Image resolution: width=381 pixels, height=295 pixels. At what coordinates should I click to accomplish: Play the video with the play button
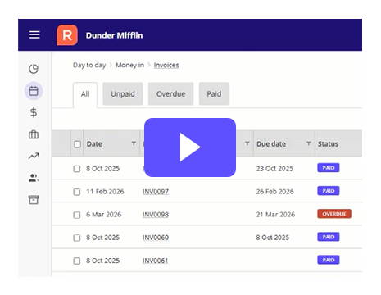point(190,147)
